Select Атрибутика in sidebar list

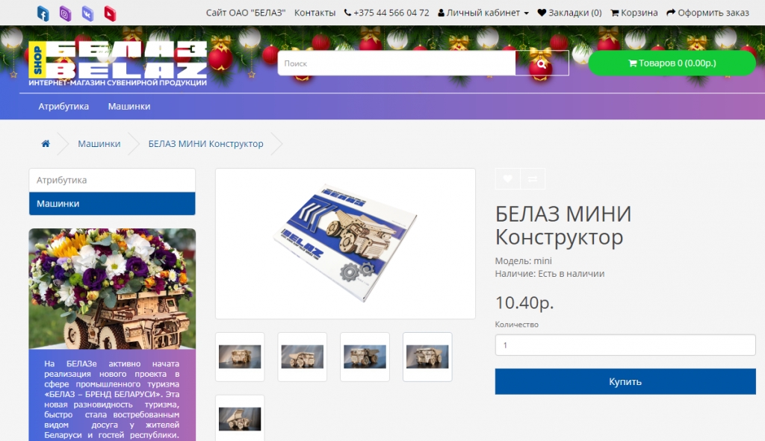coord(112,180)
